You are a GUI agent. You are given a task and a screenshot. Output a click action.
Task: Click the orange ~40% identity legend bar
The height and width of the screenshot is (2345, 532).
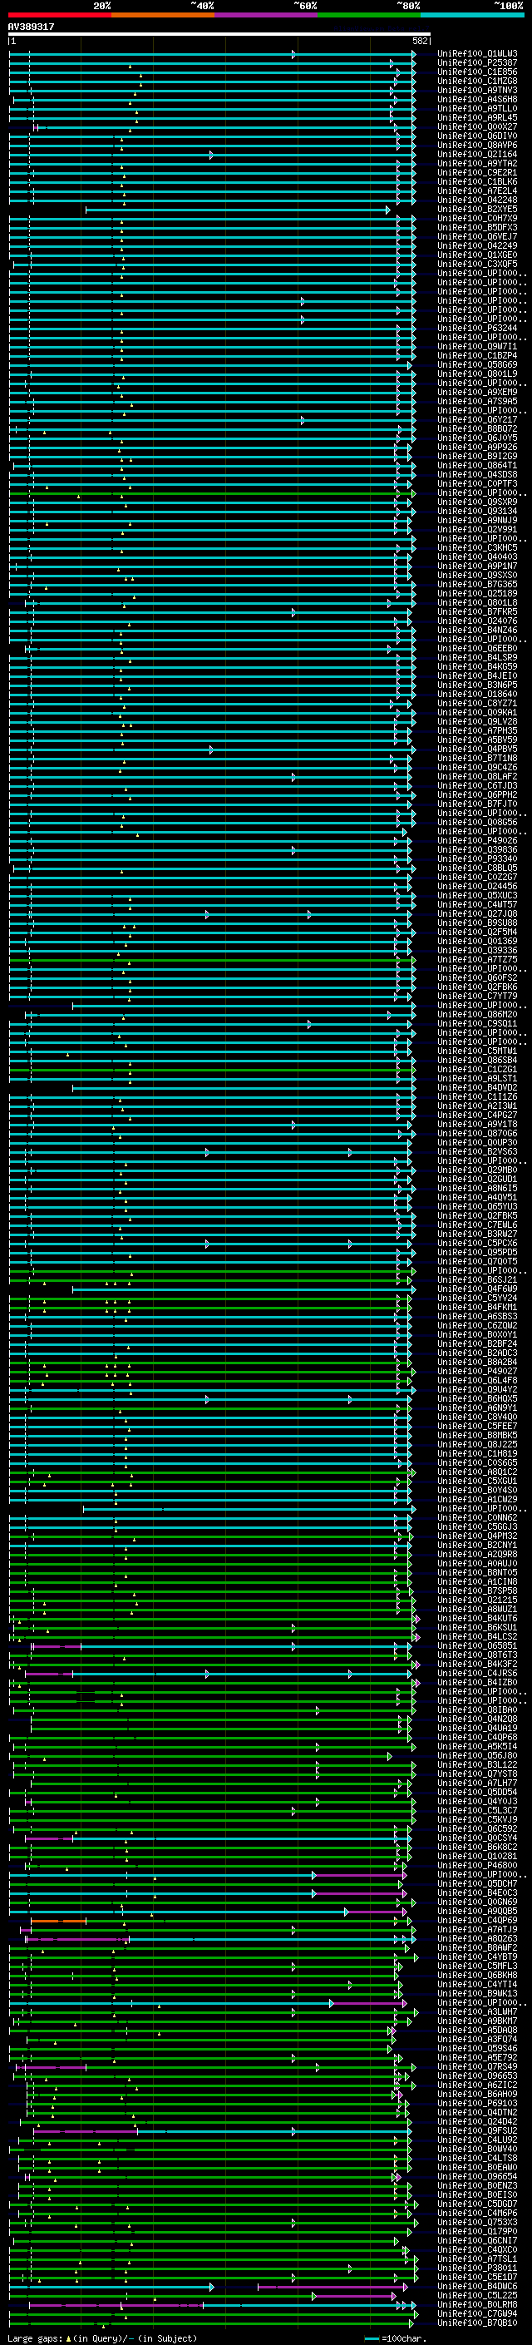(x=163, y=15)
